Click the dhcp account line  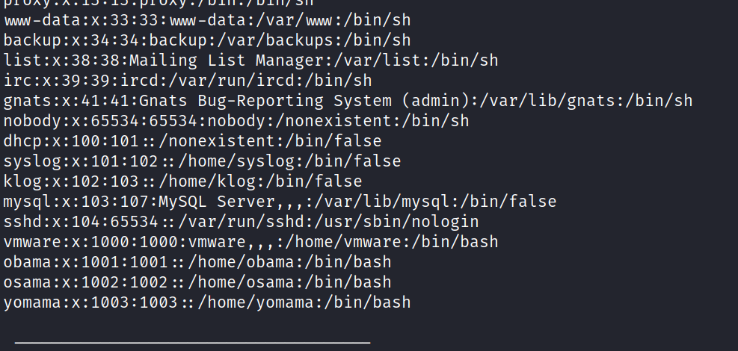click(192, 141)
